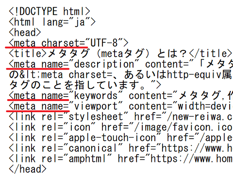Click the html lang="ja" line

click(x=52, y=22)
